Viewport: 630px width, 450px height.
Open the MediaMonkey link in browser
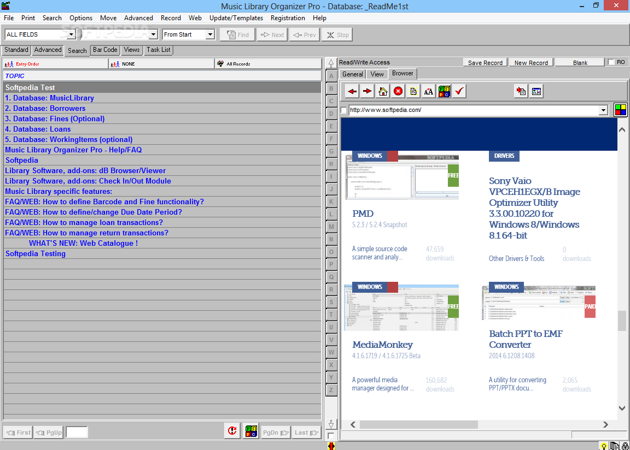coord(382,345)
